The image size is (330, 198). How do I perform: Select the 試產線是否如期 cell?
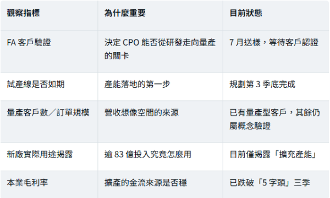pyautogui.click(x=49, y=87)
